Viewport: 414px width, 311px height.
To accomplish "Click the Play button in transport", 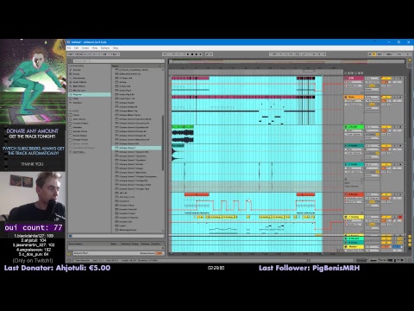I will (188, 54).
